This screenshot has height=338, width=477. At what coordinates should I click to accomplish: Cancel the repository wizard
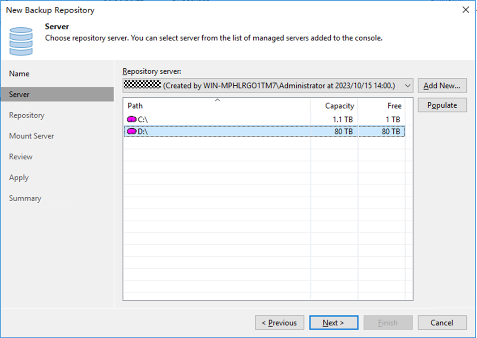442,323
